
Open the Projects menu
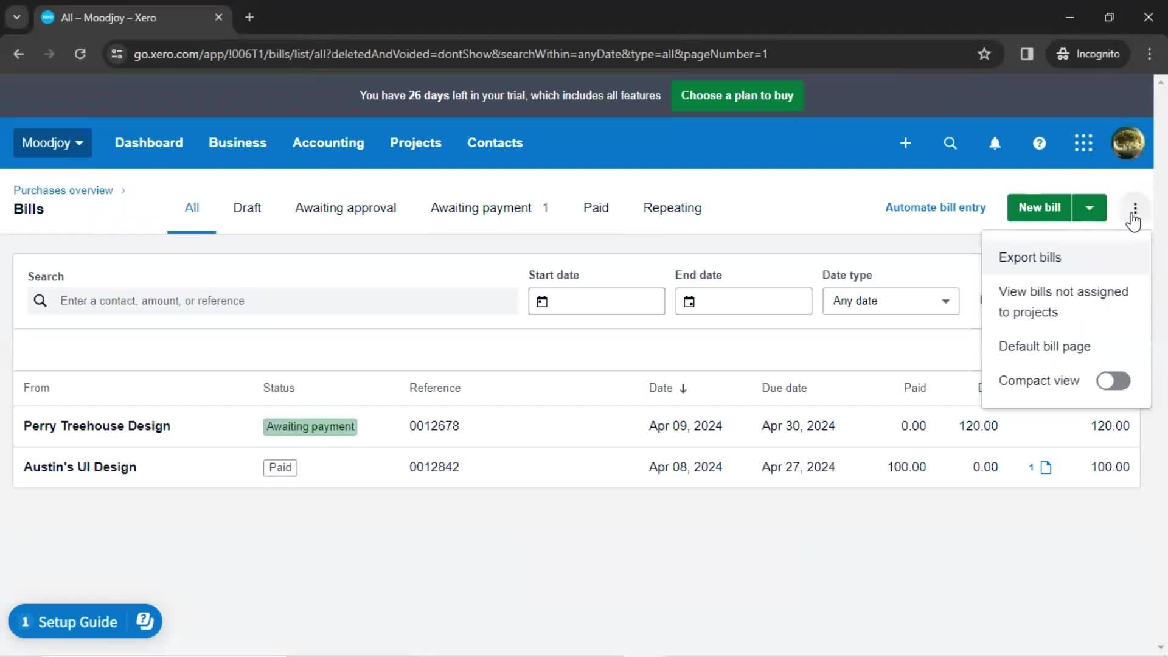[415, 143]
